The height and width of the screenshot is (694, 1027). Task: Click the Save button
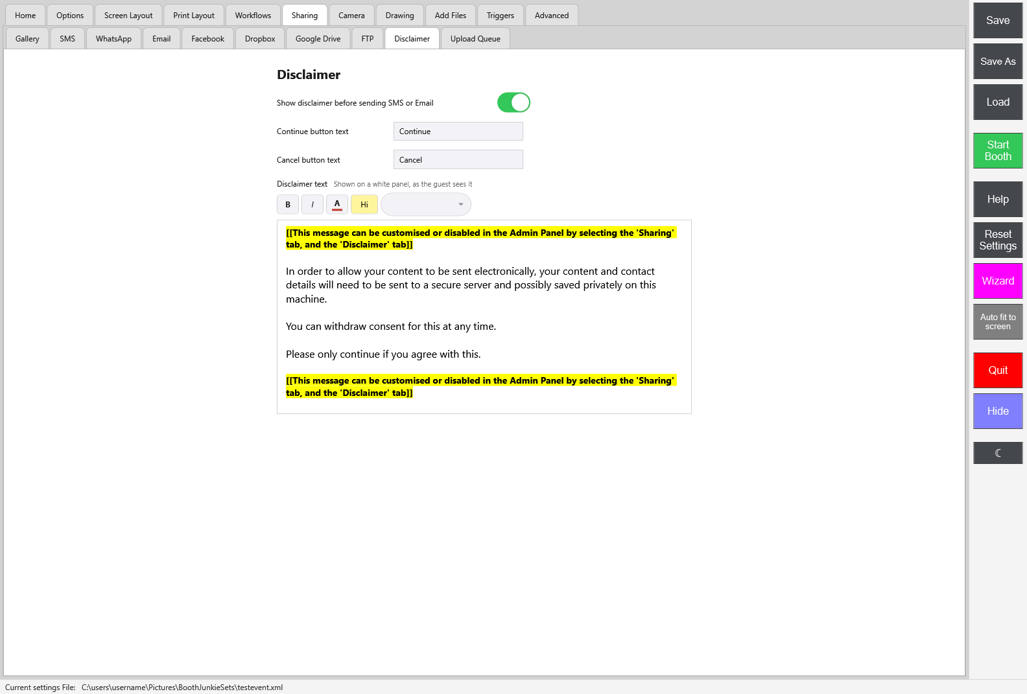[998, 21]
